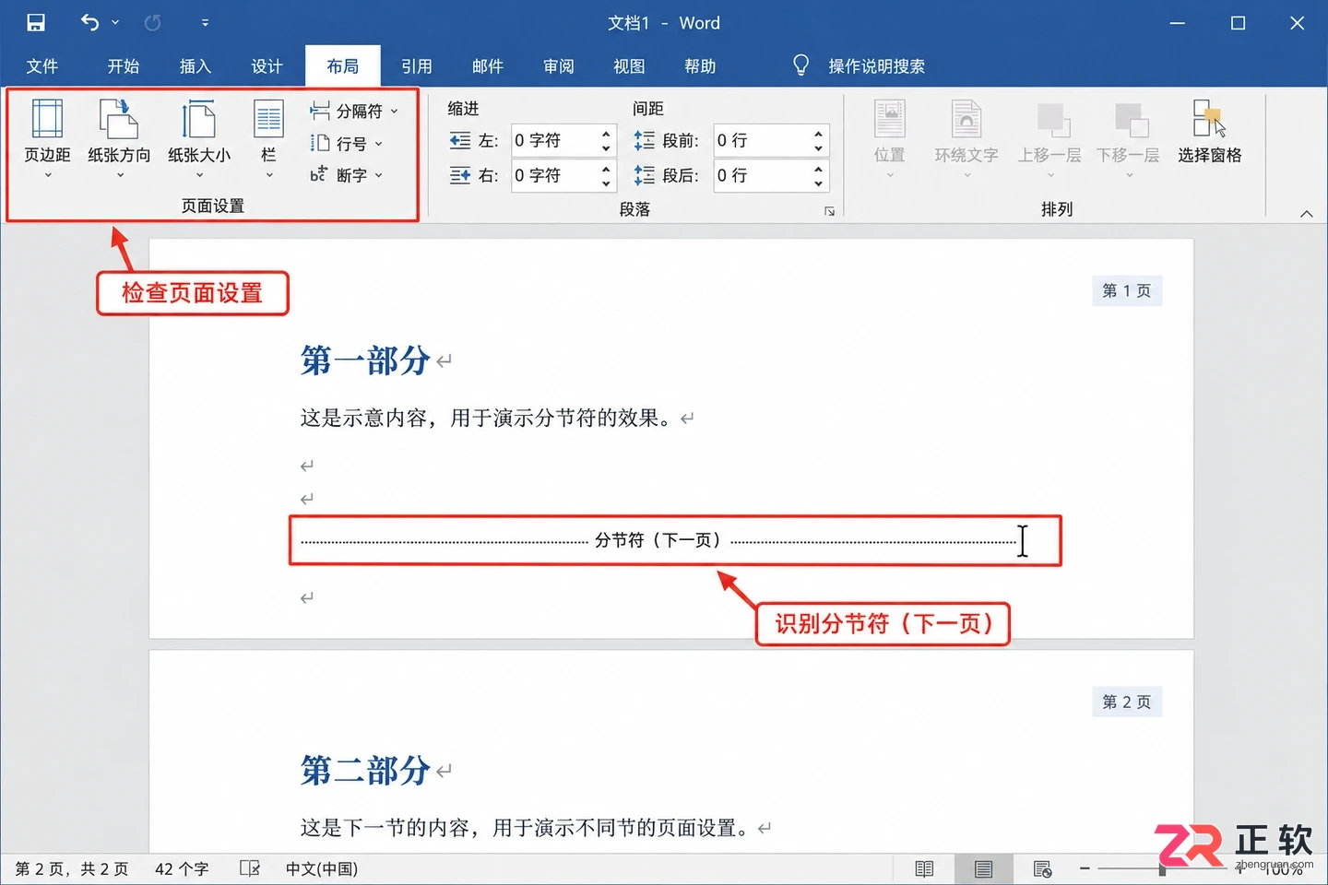Click the 操作说明搜索 tell-me search box

(x=876, y=66)
